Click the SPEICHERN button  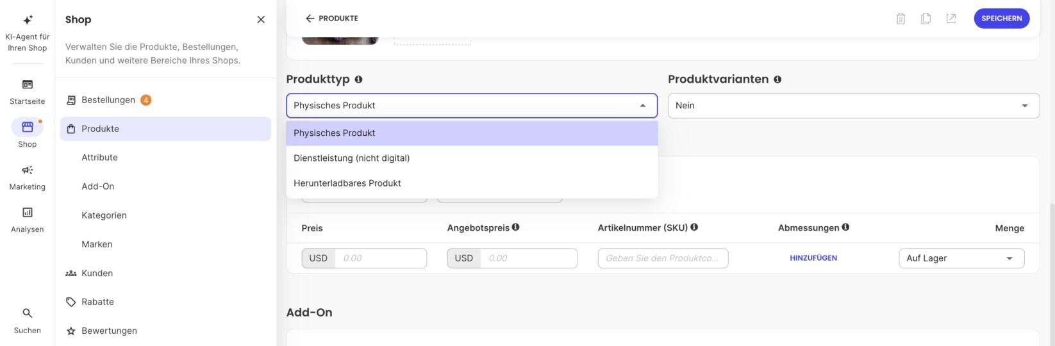pyautogui.click(x=1001, y=19)
